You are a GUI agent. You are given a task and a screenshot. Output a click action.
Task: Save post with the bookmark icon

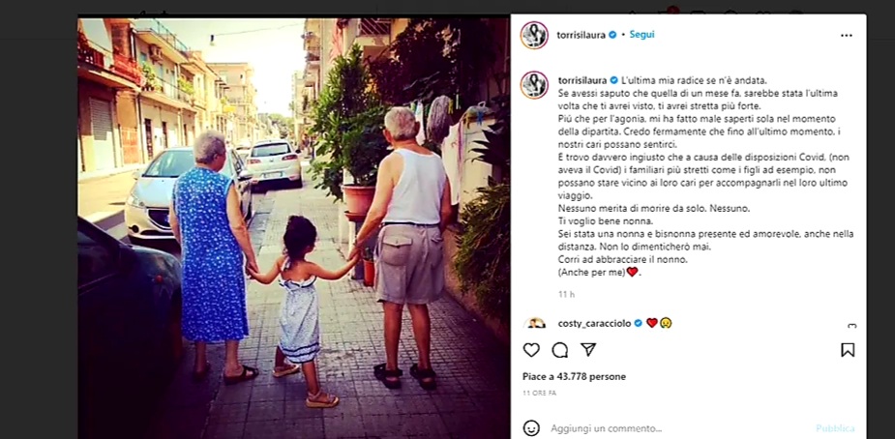coord(848,350)
